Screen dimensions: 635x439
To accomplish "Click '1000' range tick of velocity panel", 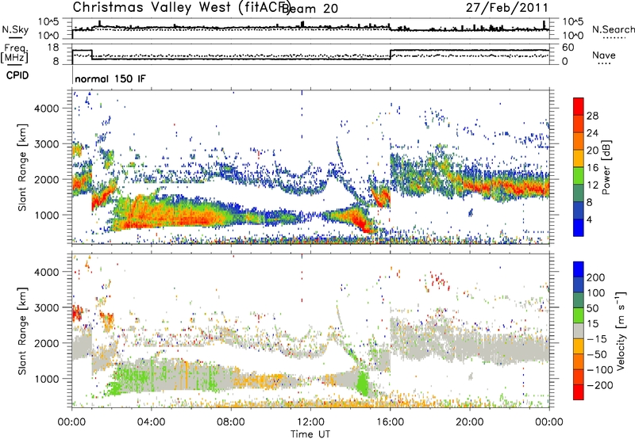I will [x=46, y=379].
